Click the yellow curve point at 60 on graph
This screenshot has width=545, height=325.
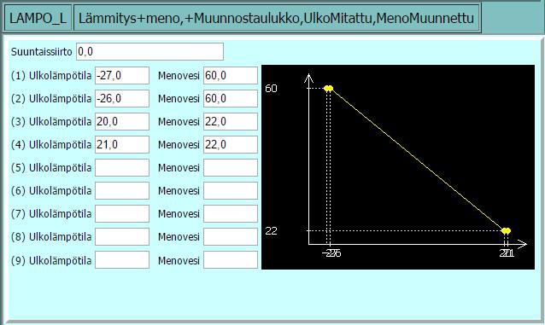point(329,88)
